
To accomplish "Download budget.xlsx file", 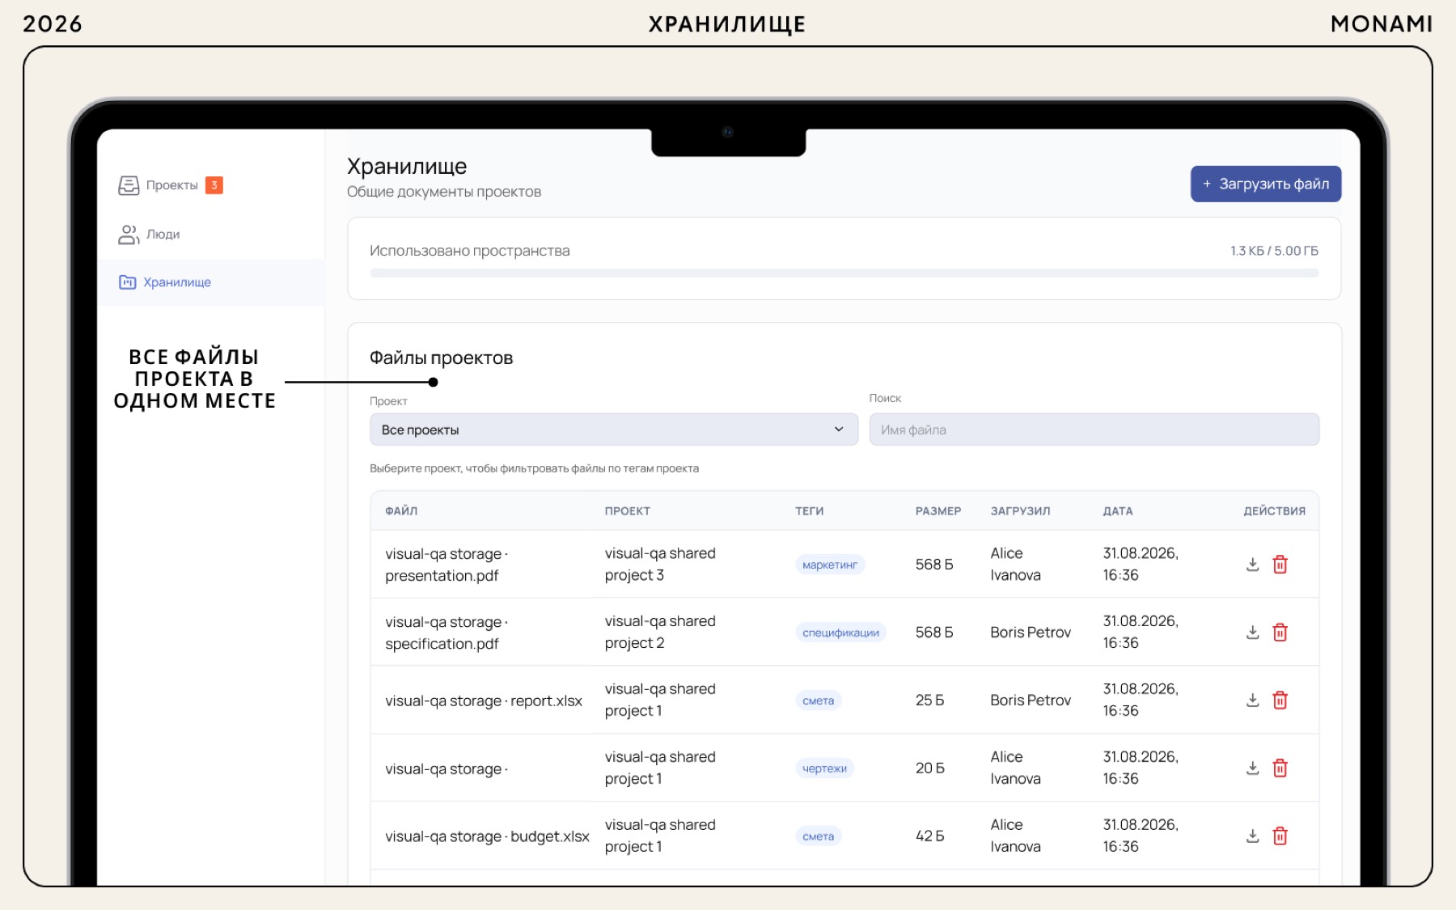I will pyautogui.click(x=1252, y=836).
